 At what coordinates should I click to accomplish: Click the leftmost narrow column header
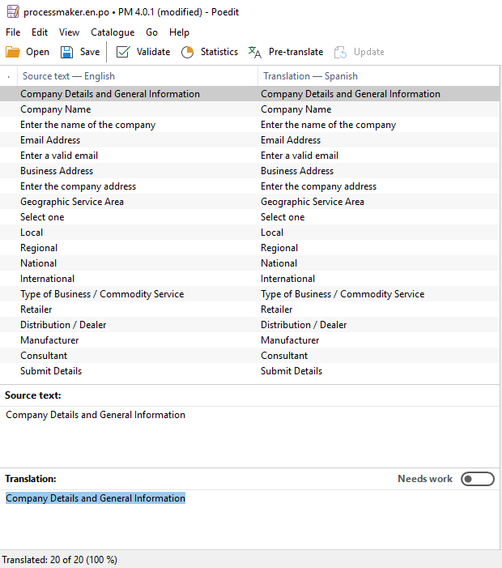[8, 76]
